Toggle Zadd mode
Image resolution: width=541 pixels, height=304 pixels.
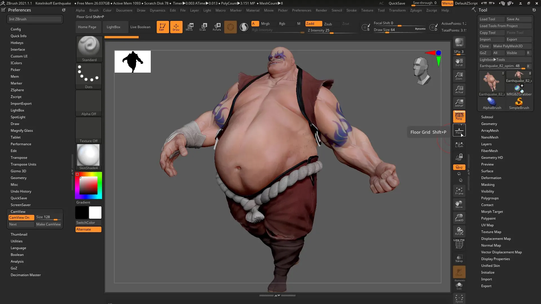[314, 24]
